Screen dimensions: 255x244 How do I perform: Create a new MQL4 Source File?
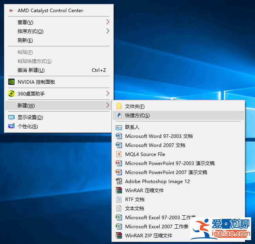pyautogui.click(x=178, y=154)
